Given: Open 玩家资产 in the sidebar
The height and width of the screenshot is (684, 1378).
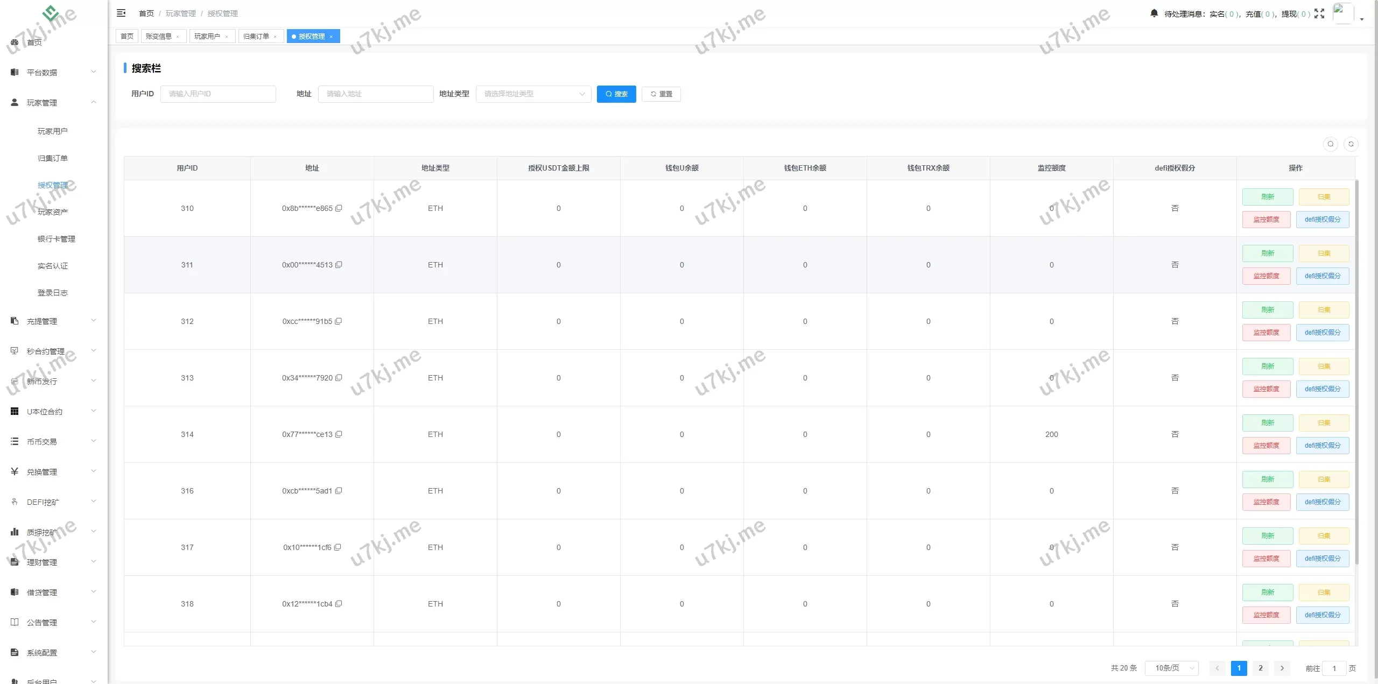Looking at the screenshot, I should 52,211.
